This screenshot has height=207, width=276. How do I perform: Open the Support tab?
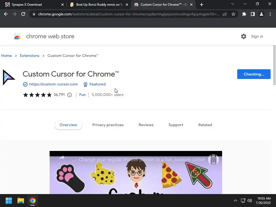tap(176, 125)
